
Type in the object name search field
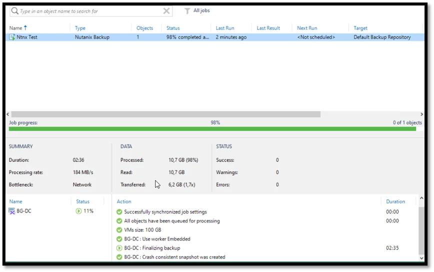(91, 11)
